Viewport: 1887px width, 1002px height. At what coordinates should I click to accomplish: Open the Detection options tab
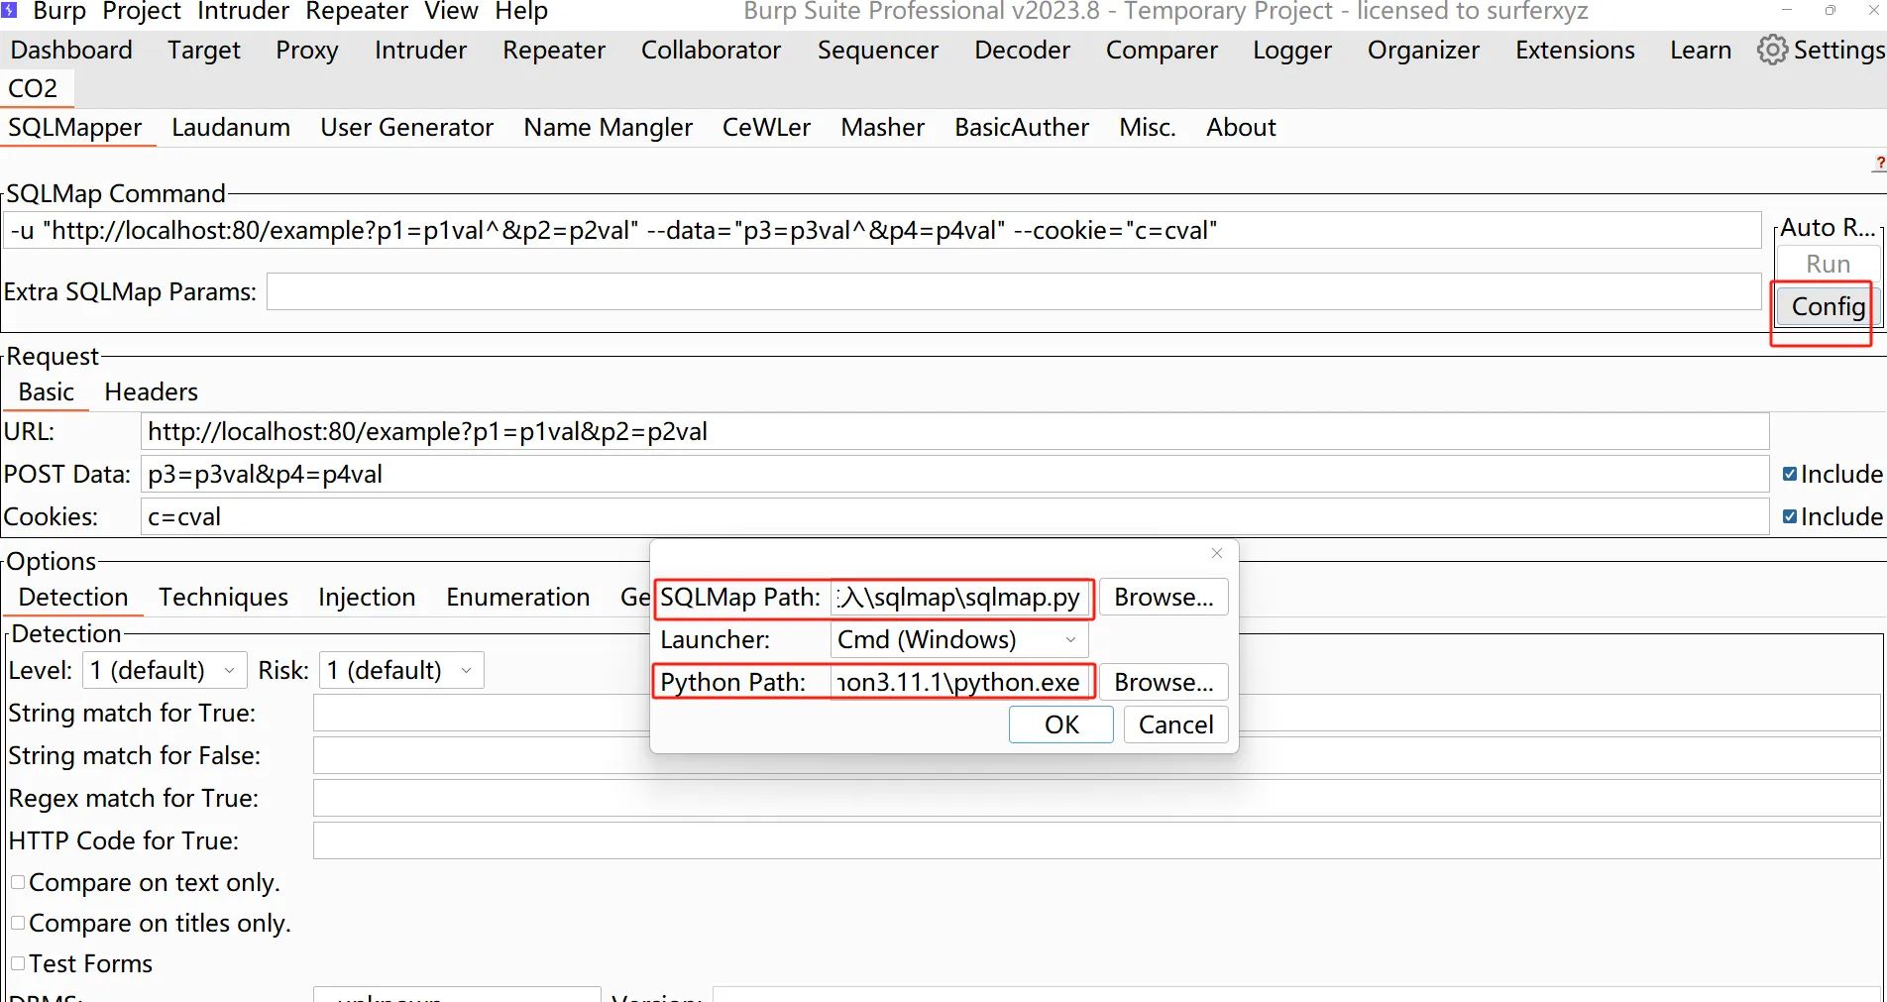click(x=73, y=597)
